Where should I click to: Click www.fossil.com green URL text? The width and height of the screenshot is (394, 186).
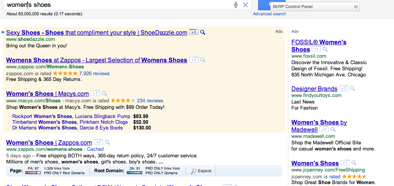point(309,56)
